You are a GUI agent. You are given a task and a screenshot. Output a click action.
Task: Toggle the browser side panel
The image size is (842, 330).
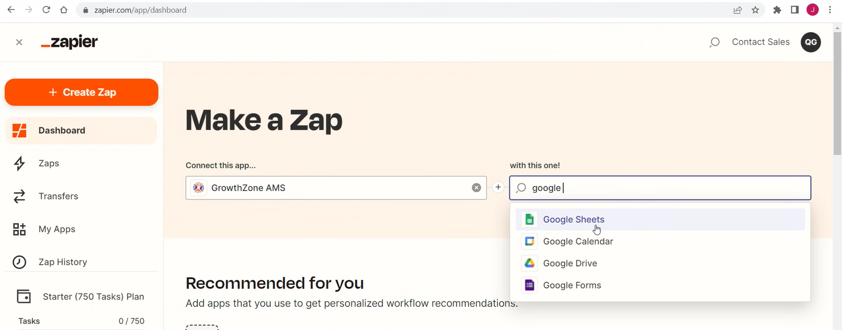(795, 10)
